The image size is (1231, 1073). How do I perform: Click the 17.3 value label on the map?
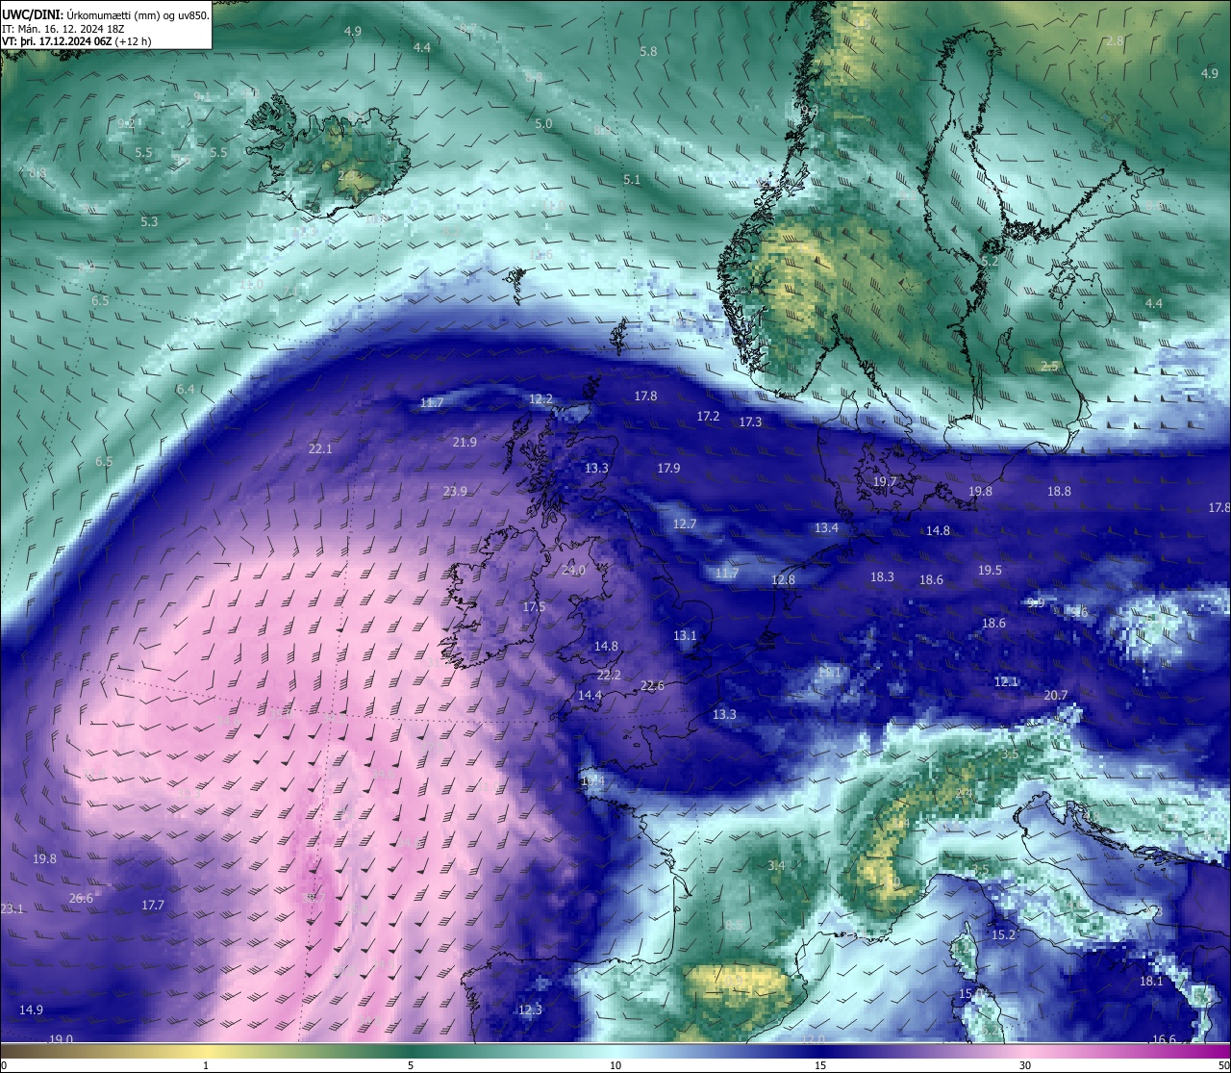tap(750, 422)
